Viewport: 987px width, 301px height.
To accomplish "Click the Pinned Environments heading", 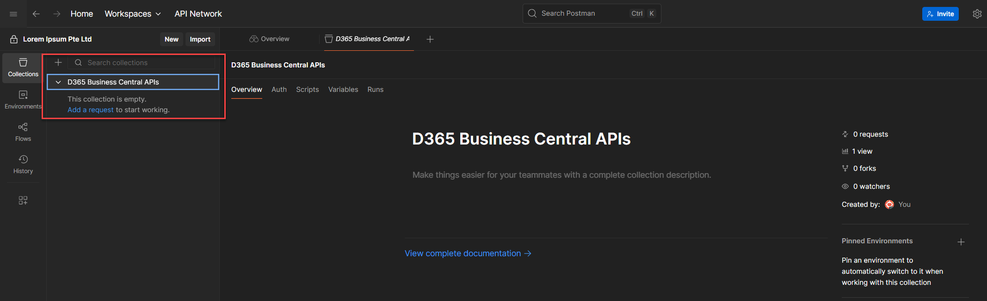I will tap(877, 241).
